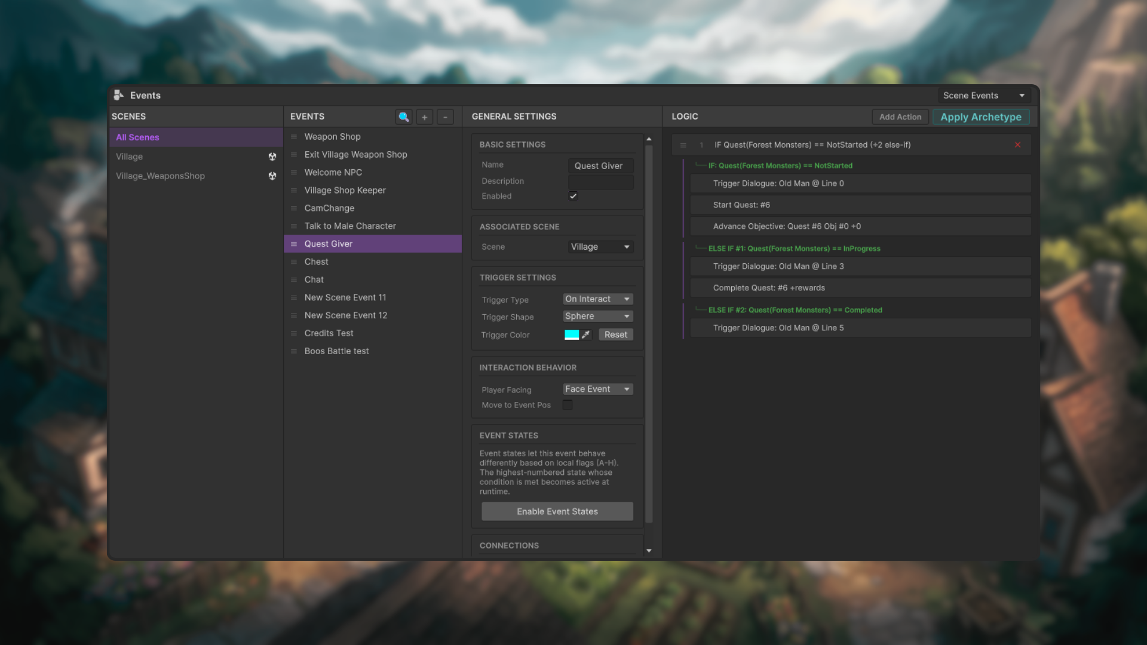The height and width of the screenshot is (645, 1147).
Task: Click scrollbar up arrow in General Settings
Action: 649,139
